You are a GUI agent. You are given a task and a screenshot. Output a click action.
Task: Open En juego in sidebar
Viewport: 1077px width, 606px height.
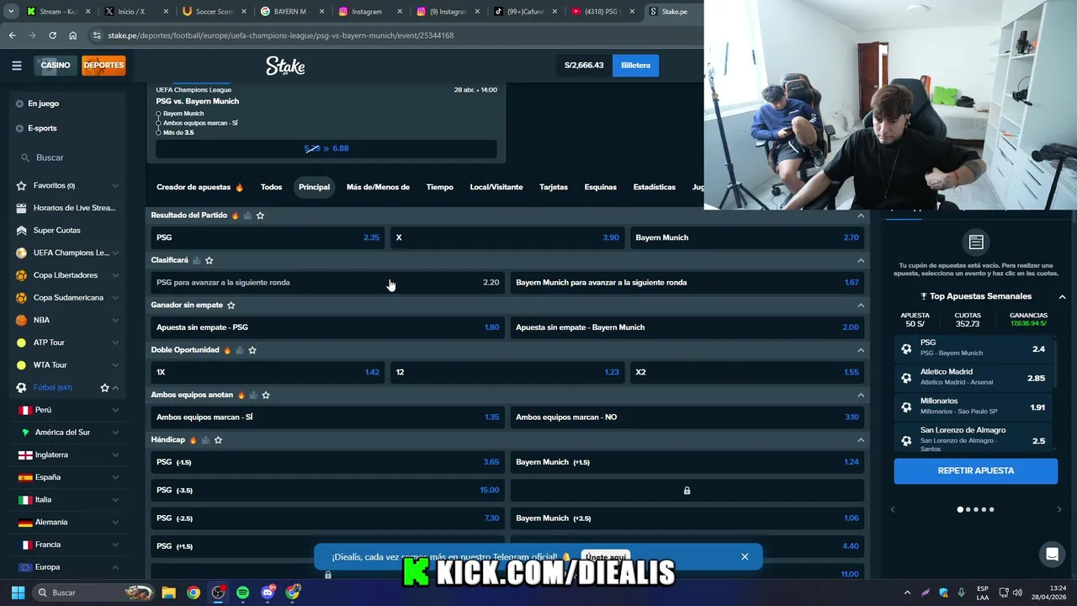[43, 104]
